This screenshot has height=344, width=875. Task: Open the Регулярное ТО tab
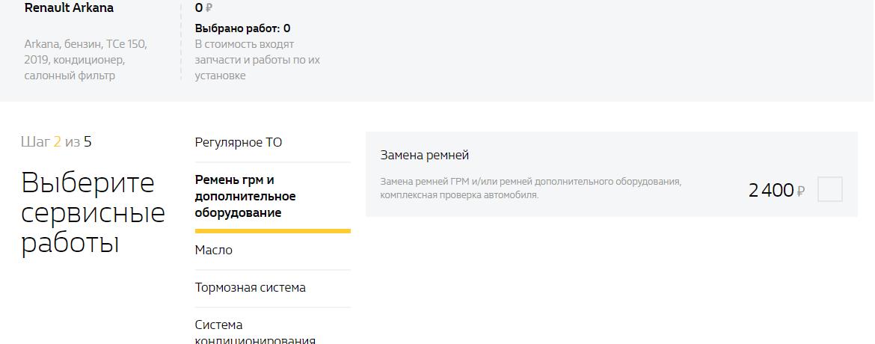coord(239,143)
